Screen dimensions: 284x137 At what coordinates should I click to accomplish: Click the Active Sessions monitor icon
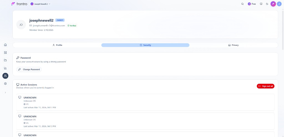18,85
